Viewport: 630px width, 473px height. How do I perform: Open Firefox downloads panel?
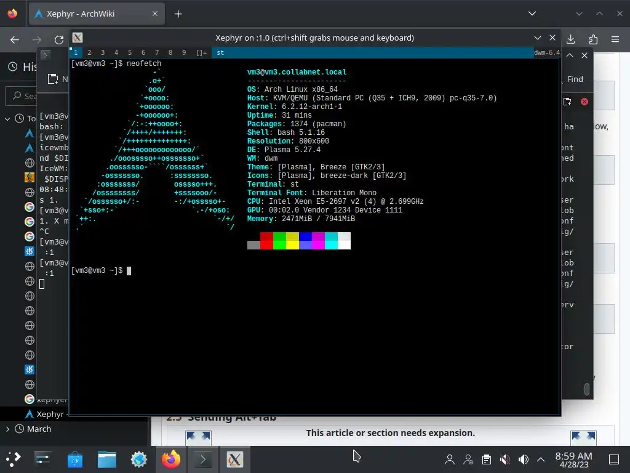pos(570,39)
